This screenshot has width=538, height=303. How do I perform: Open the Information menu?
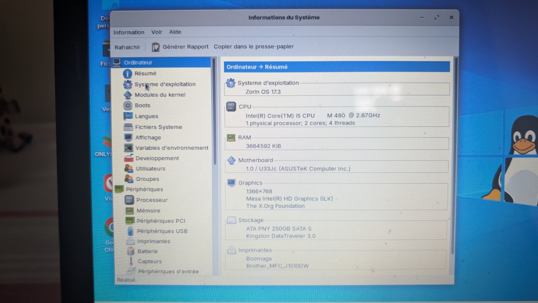pyautogui.click(x=129, y=32)
